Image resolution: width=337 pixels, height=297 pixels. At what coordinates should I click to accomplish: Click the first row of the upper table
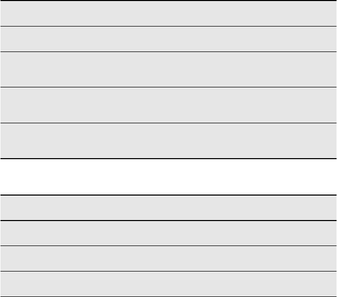(168, 13)
